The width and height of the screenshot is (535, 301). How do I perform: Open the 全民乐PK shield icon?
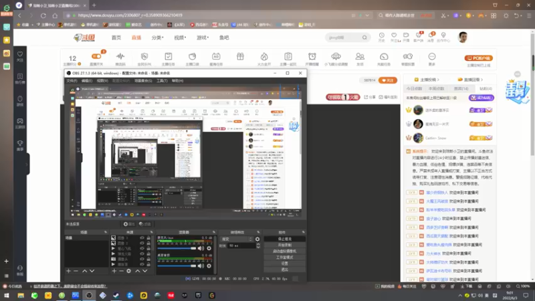144,56
